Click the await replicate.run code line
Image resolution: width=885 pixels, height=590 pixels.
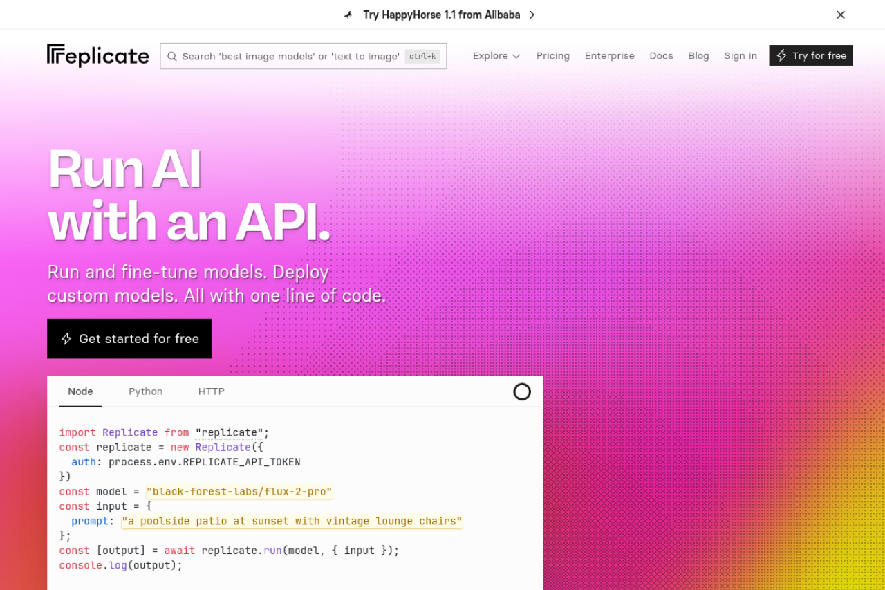click(230, 551)
